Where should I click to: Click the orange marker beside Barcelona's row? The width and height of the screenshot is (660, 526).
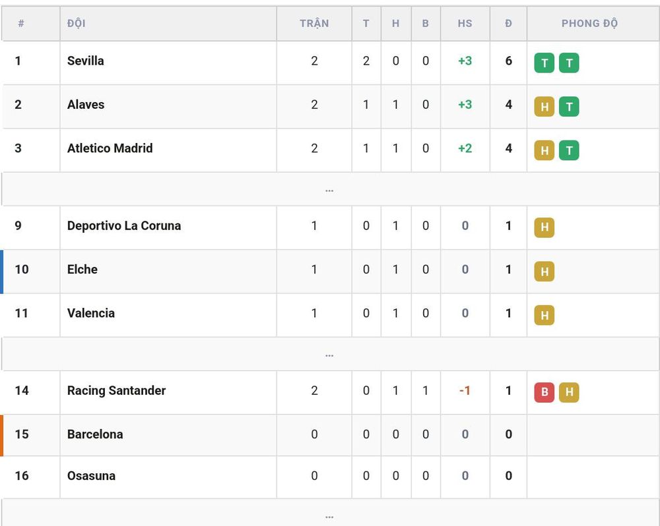pyautogui.click(x=2, y=435)
